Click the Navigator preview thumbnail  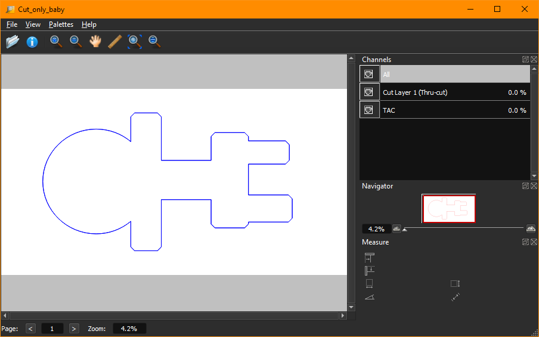(448, 209)
